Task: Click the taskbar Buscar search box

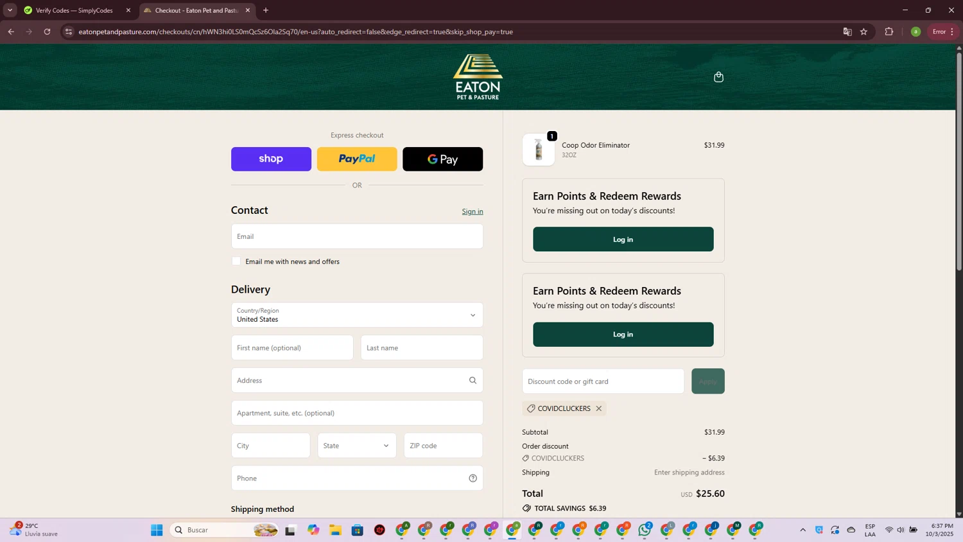Action: pyautogui.click(x=225, y=530)
